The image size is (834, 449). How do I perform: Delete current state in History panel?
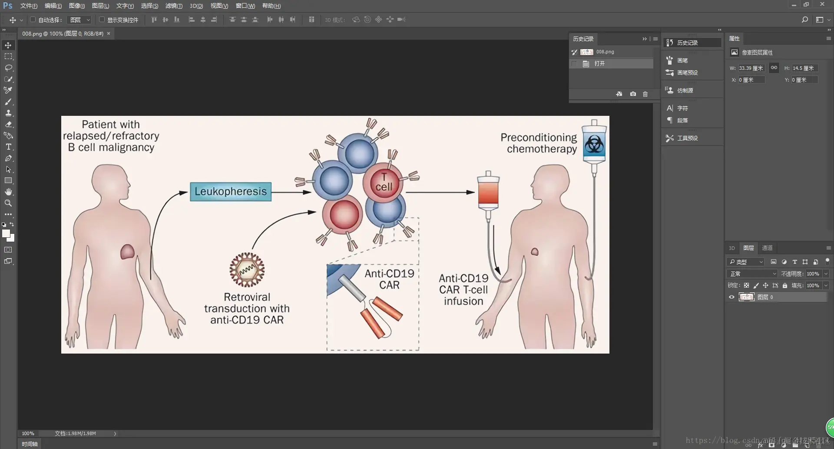pos(645,94)
